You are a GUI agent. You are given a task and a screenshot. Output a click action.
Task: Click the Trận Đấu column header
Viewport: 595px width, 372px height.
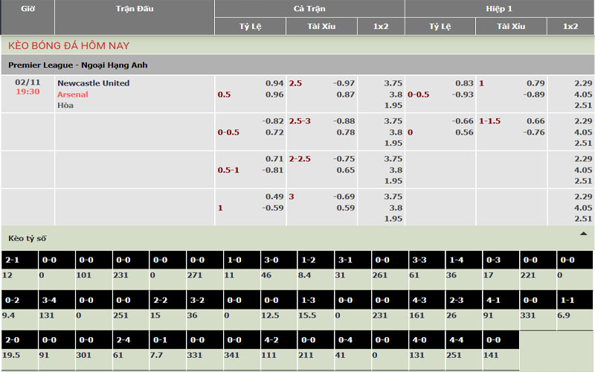[135, 8]
